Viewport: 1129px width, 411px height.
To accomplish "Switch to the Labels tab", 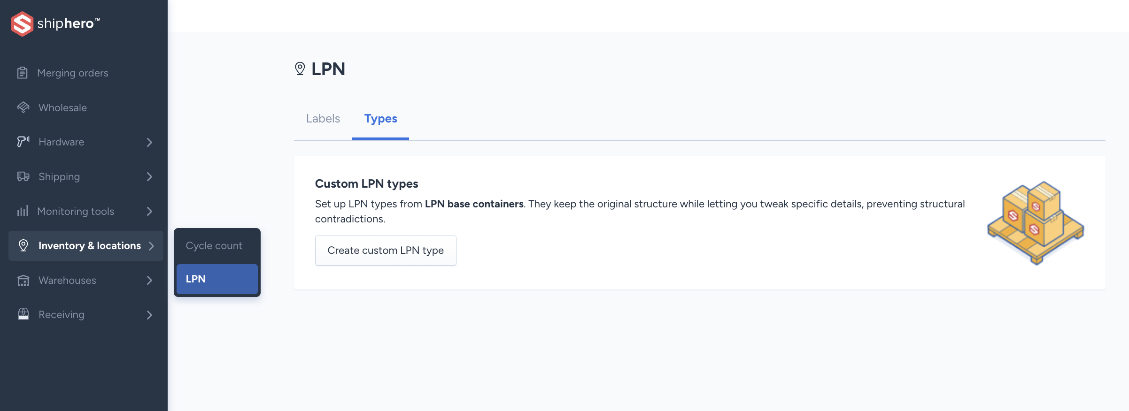I will tap(323, 119).
